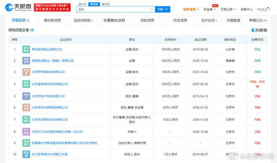Open the 合作伙伴 tab
The height and width of the screenshot is (163, 277).
tap(209, 20)
